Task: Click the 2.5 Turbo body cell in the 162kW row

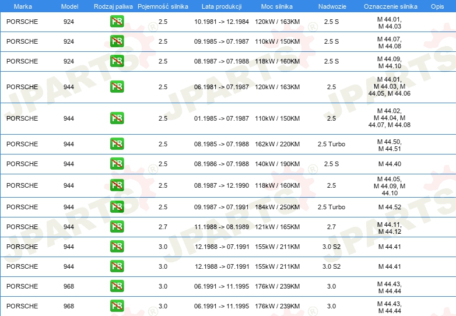Action: (331, 144)
